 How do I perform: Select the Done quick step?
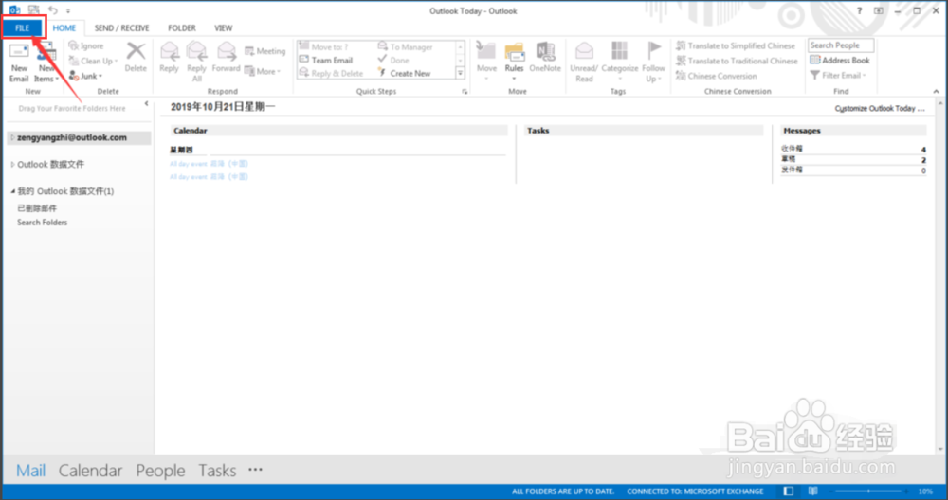pos(393,61)
